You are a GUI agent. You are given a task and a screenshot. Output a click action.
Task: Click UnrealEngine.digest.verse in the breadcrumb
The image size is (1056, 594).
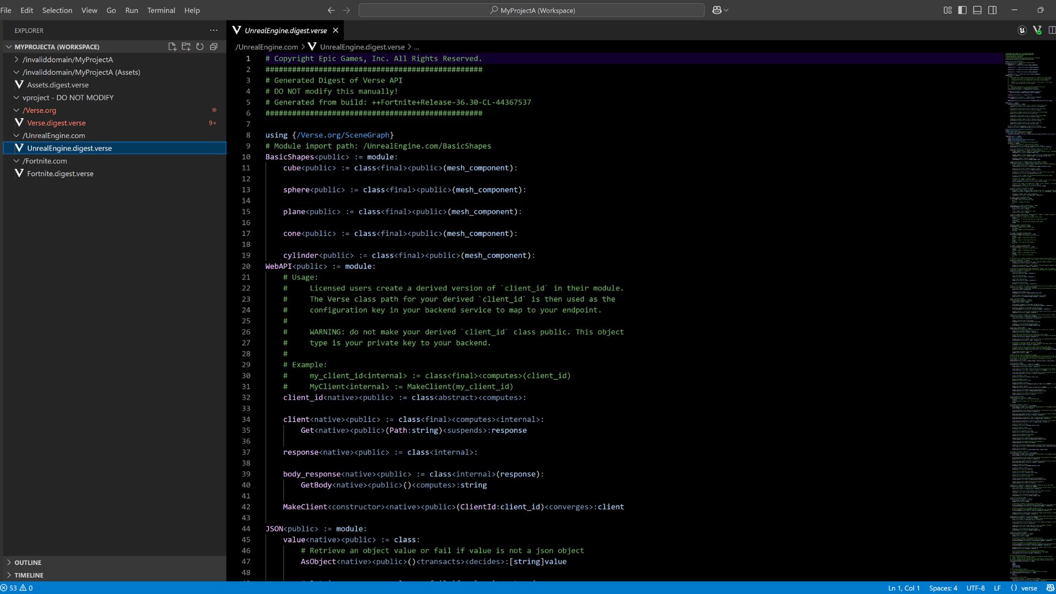[x=362, y=47]
